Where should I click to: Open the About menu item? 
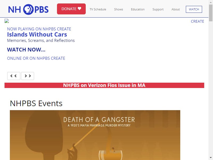click(175, 9)
